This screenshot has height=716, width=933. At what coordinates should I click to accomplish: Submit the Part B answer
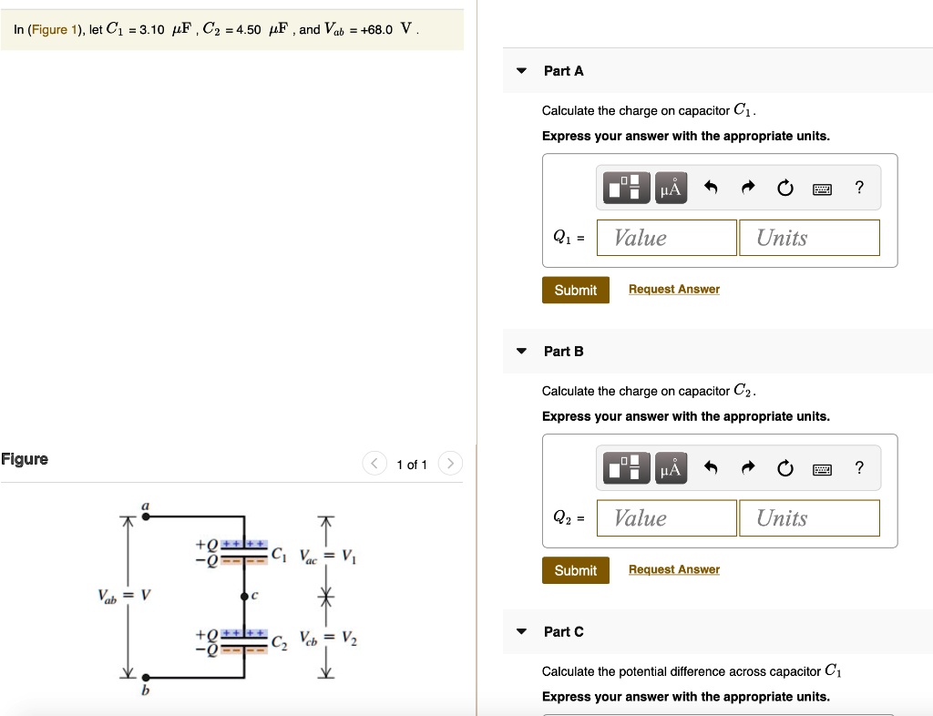[575, 569]
